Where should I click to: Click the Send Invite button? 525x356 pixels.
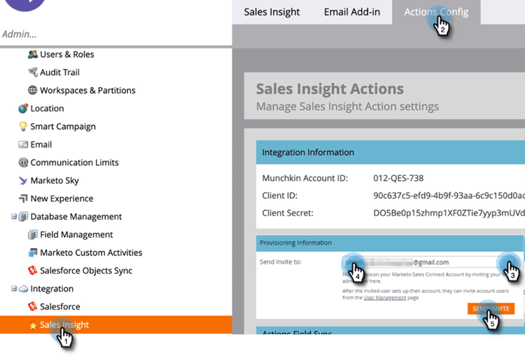point(491,309)
